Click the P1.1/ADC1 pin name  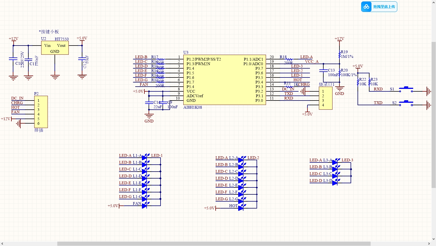coord(253,59)
